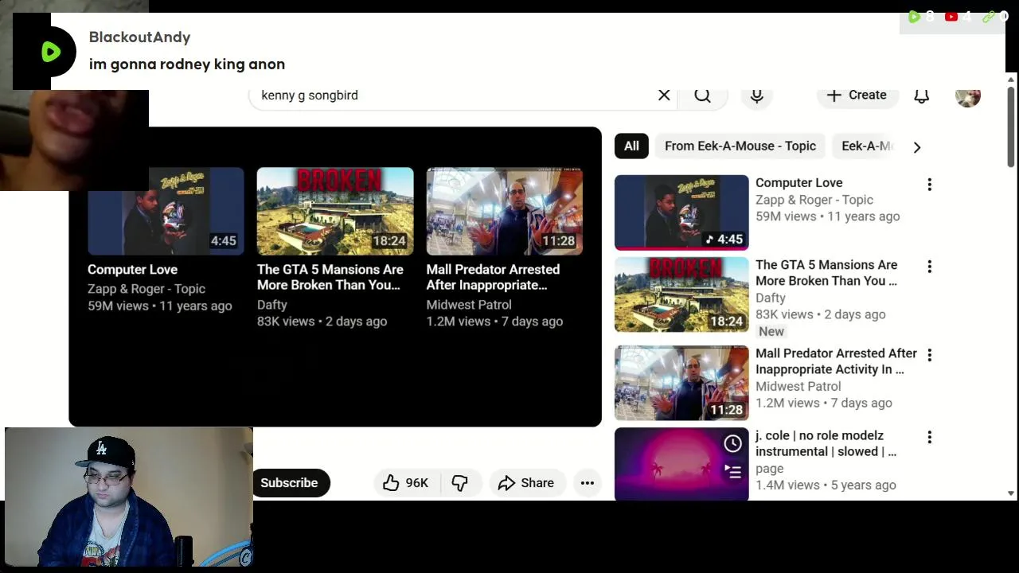Click sidebar title j. cole no role modelz instrumental

(x=826, y=443)
